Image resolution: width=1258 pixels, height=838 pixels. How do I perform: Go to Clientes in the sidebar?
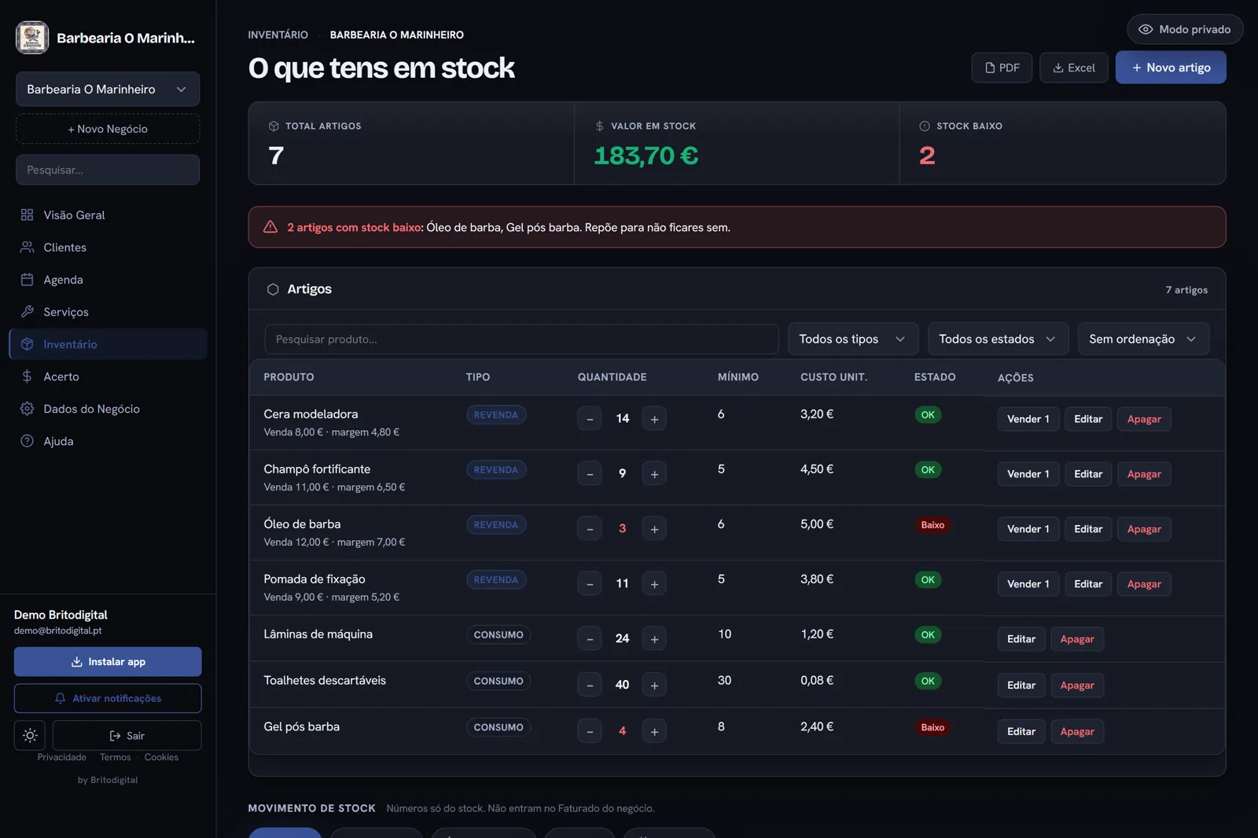tap(108, 247)
